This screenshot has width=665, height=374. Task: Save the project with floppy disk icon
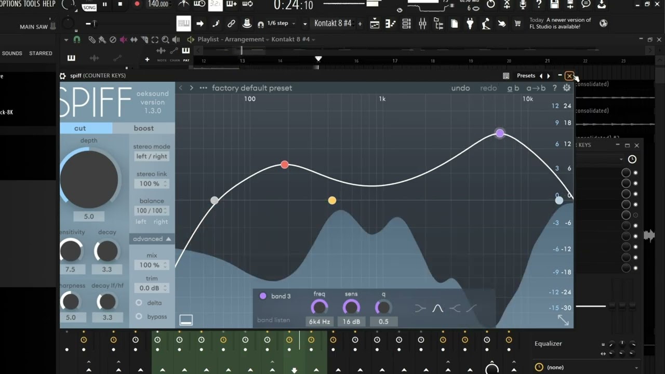[554, 4]
